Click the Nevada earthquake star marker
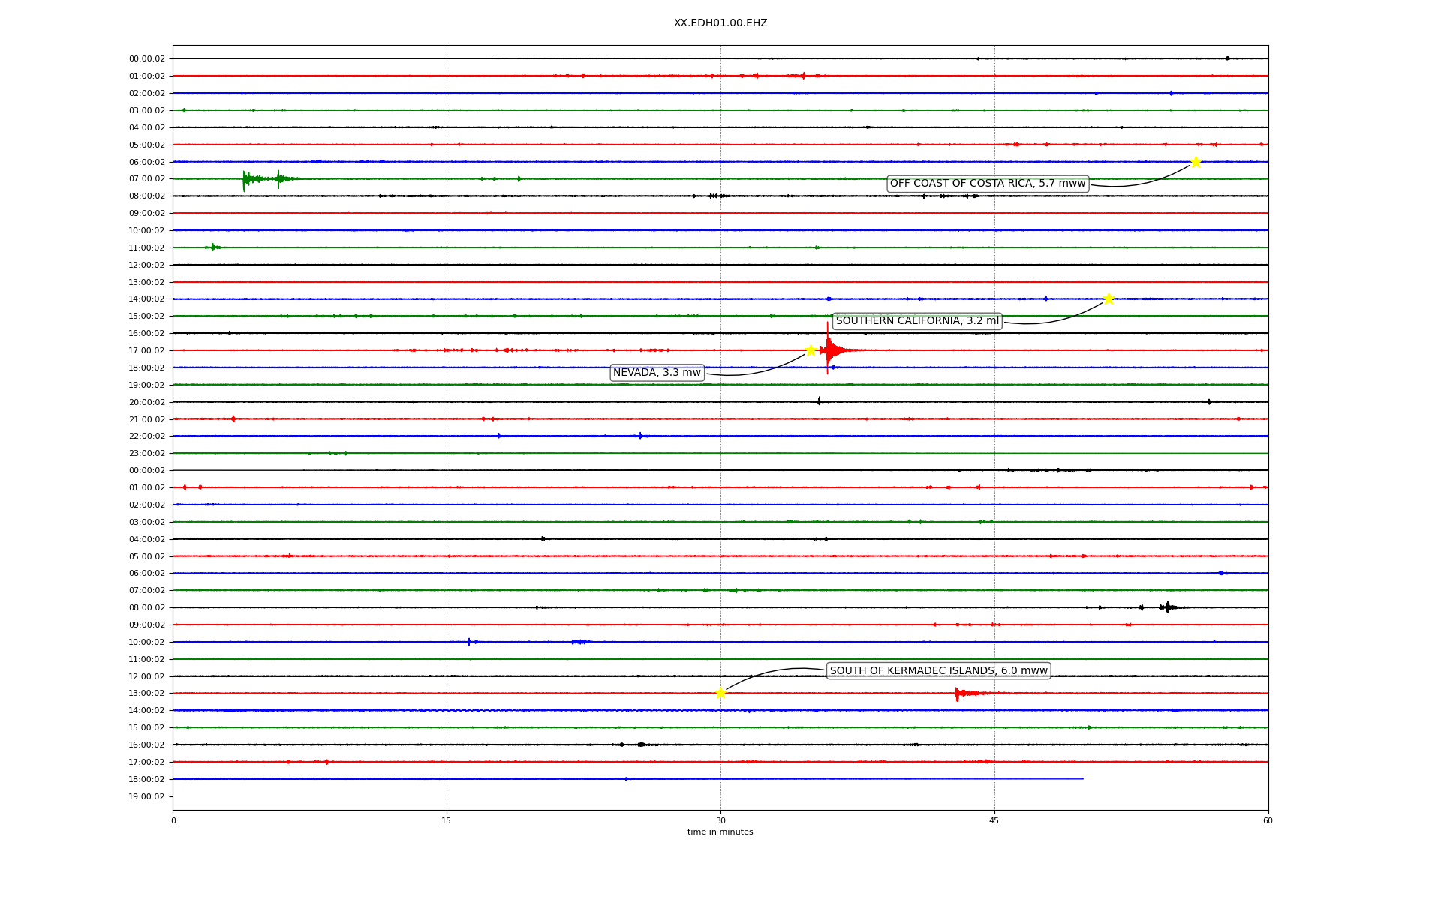The height and width of the screenshot is (900, 1441). (x=811, y=350)
